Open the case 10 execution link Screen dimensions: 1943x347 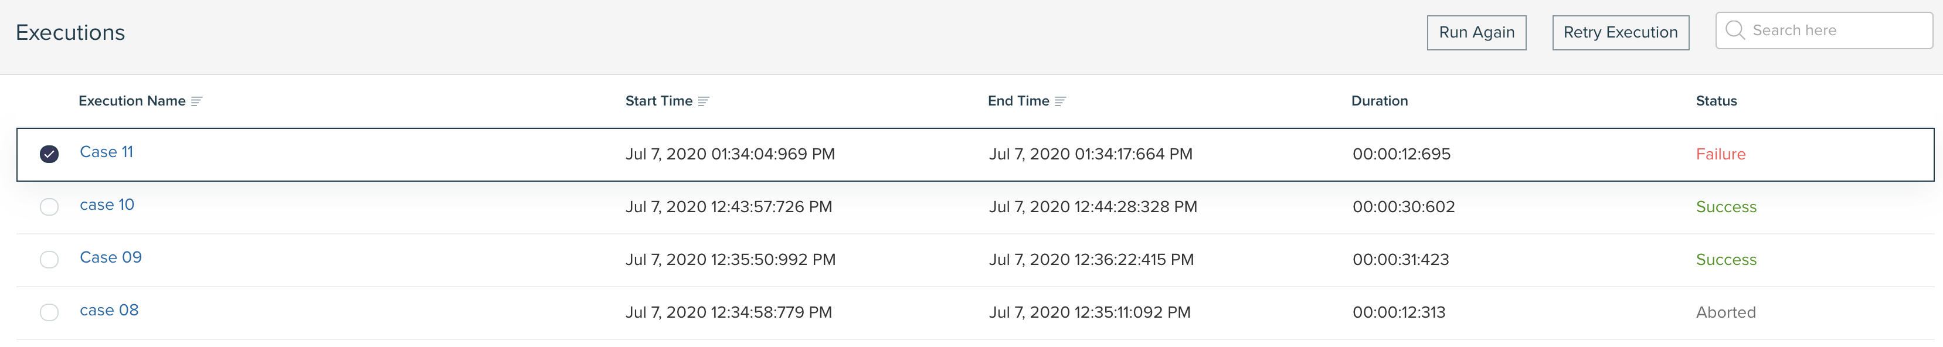107,205
